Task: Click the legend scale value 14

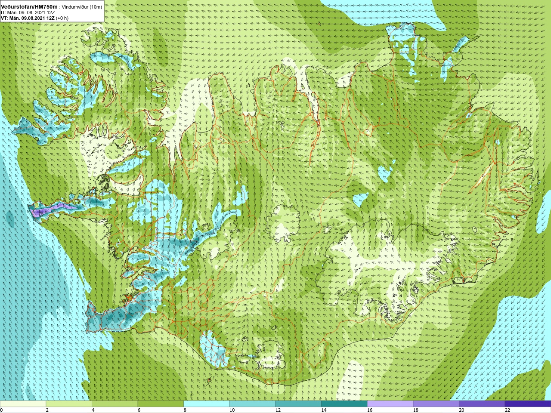Action: (324, 410)
